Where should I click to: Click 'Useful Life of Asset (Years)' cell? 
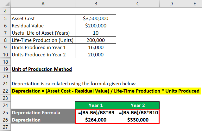(43, 33)
